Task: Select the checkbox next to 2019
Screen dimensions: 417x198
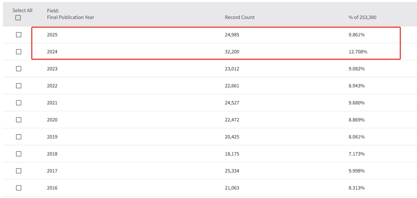Action: (x=19, y=137)
